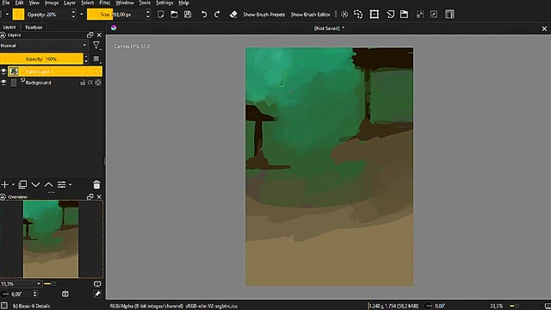Screen dimensions: 551x310
Task: Open the add-layer type dropdown arrow
Action: pos(13,184)
